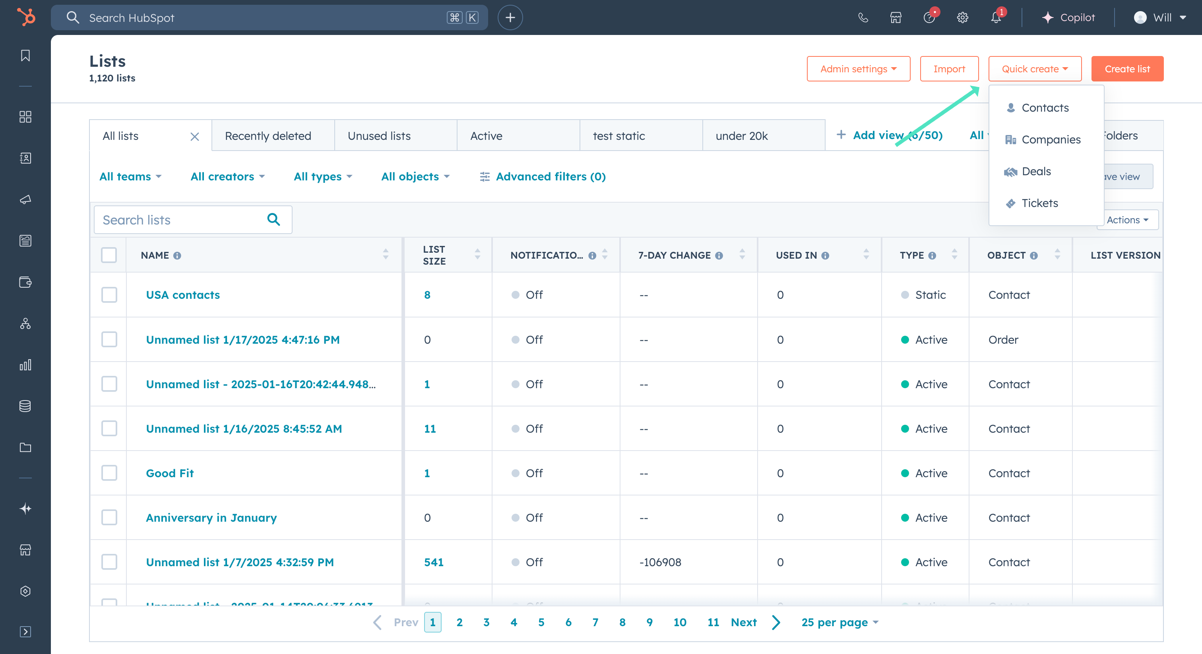
Task: Go to the Next page of lists
Action: [755, 622]
